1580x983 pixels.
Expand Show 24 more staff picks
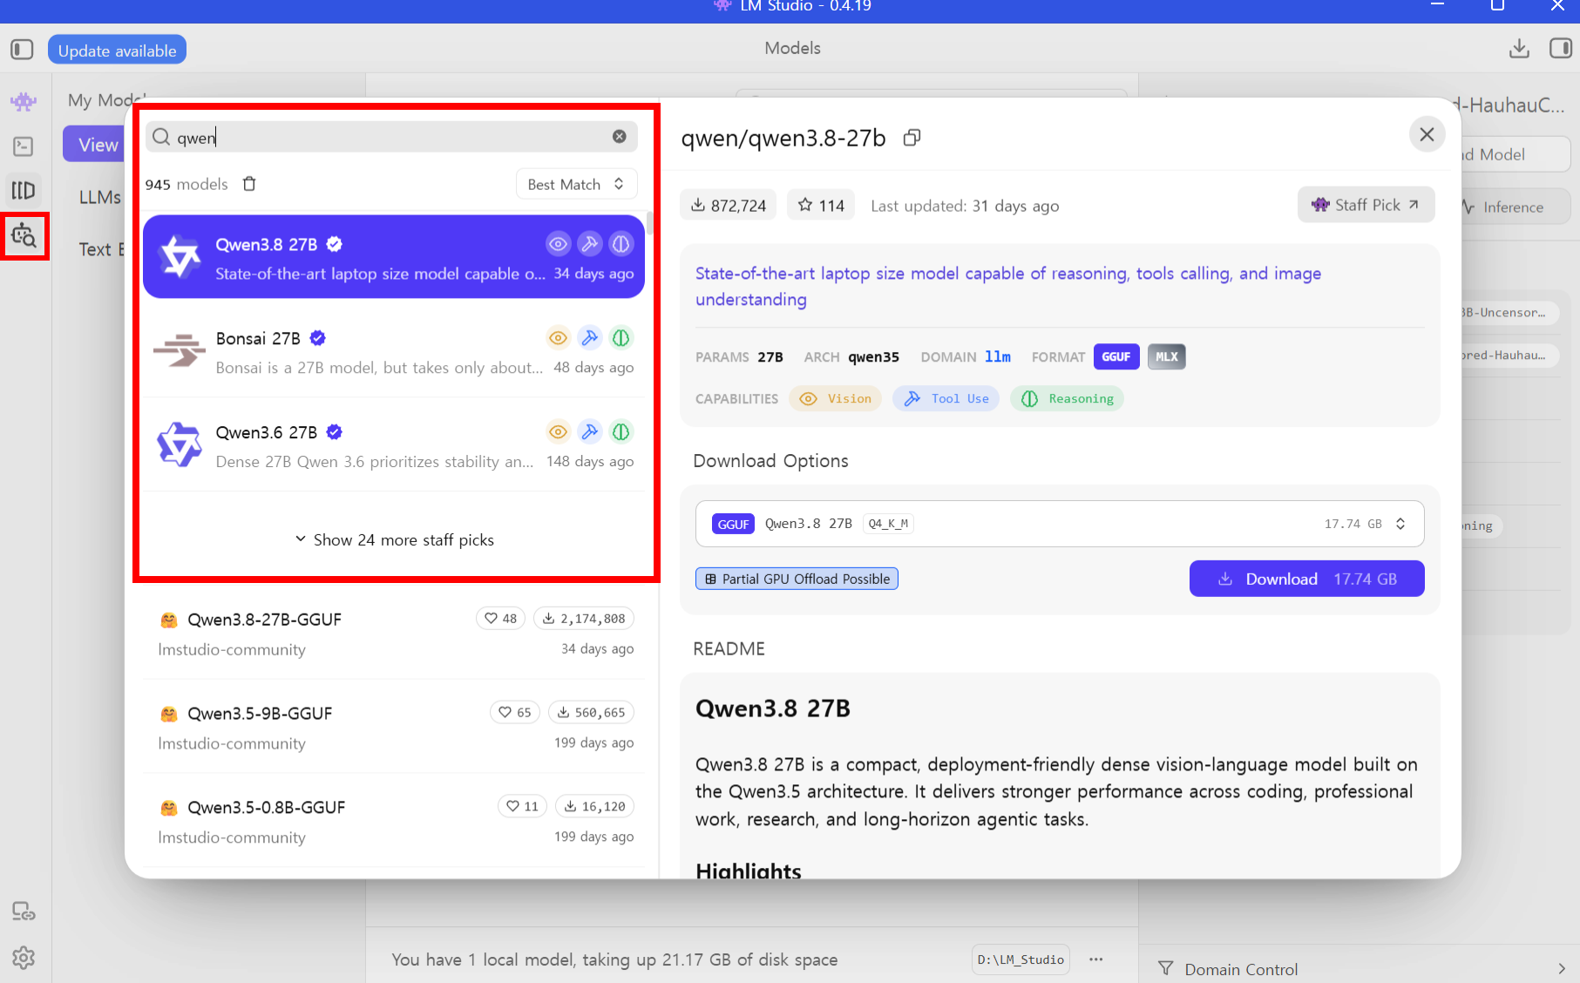click(x=394, y=540)
